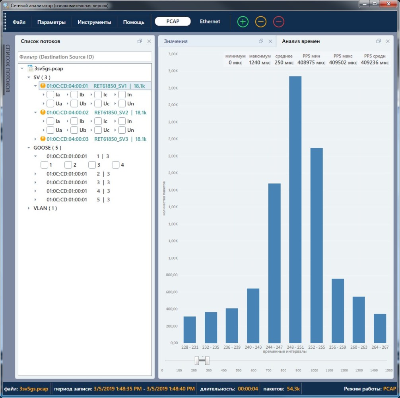
Task: Select the PCAP mode button
Action: [173, 21]
